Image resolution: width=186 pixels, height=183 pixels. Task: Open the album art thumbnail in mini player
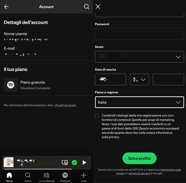pos(9,162)
